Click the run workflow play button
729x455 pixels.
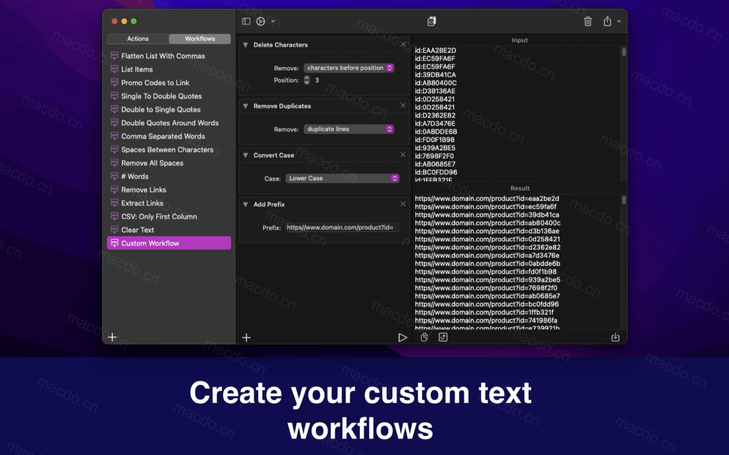[x=403, y=337]
